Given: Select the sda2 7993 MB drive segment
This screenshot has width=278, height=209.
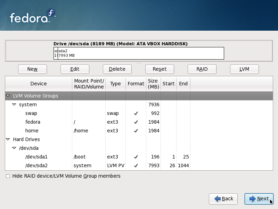Looking at the screenshot, I should tap(141, 53).
